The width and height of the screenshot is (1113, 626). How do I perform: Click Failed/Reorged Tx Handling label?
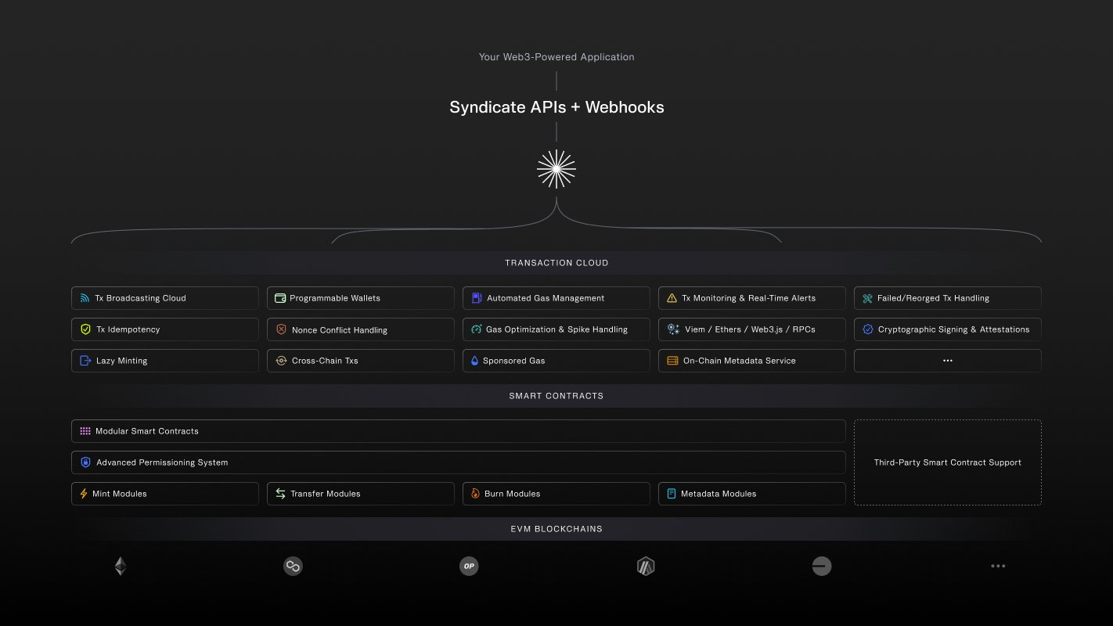[933, 298]
